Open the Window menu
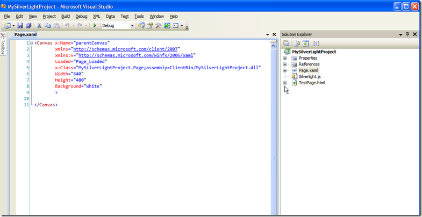Screen dimensions: 422x217 coord(157,17)
